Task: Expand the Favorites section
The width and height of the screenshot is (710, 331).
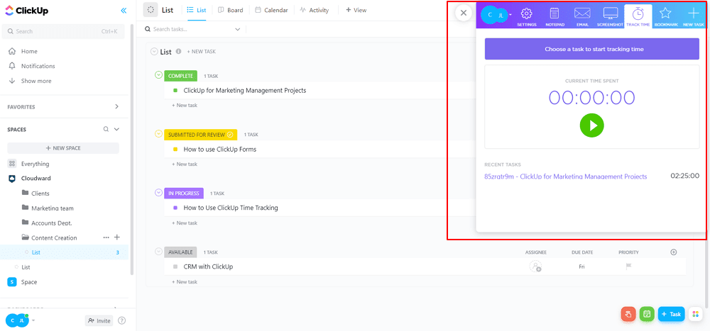Action: pos(116,107)
